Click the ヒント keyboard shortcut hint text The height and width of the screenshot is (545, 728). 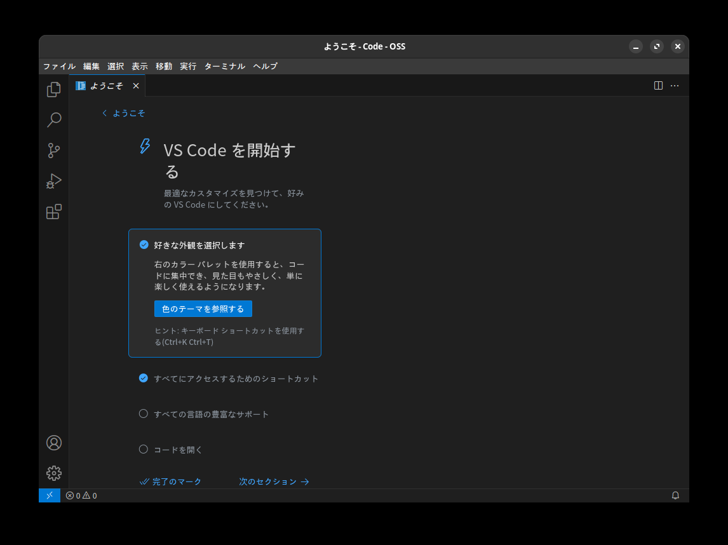click(x=229, y=336)
